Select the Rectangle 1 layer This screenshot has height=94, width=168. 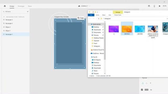pyautogui.click(x=16, y=34)
